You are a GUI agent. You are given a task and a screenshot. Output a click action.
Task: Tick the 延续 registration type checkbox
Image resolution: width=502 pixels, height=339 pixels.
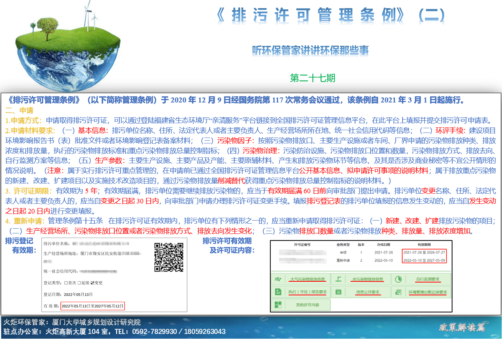(79, 283)
